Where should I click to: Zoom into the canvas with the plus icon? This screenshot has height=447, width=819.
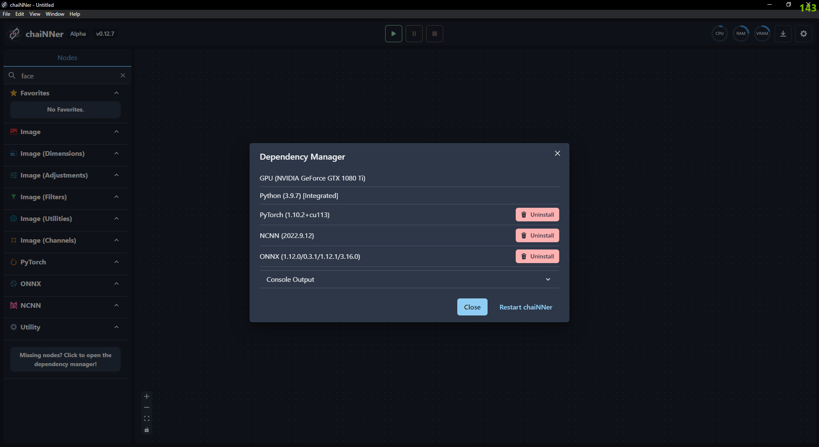pyautogui.click(x=147, y=396)
